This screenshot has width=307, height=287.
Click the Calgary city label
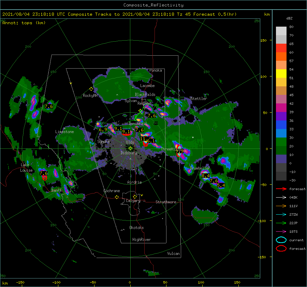pyautogui.click(x=133, y=201)
